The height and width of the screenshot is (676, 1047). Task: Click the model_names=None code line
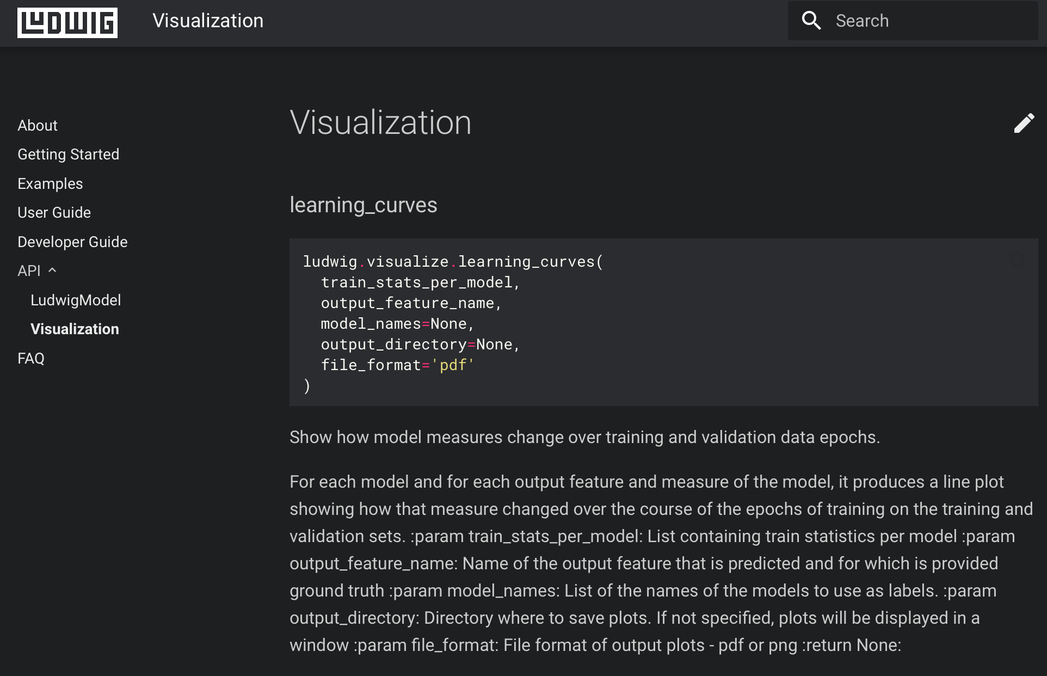[397, 324]
